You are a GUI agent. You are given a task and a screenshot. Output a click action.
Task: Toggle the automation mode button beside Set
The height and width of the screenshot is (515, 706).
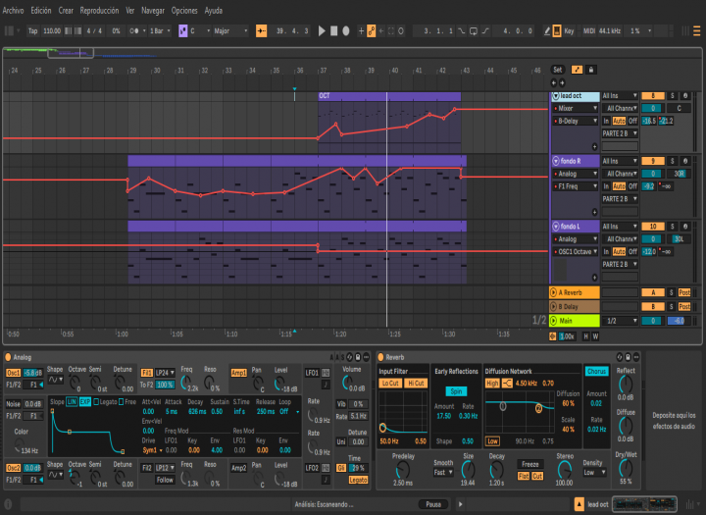pos(577,70)
